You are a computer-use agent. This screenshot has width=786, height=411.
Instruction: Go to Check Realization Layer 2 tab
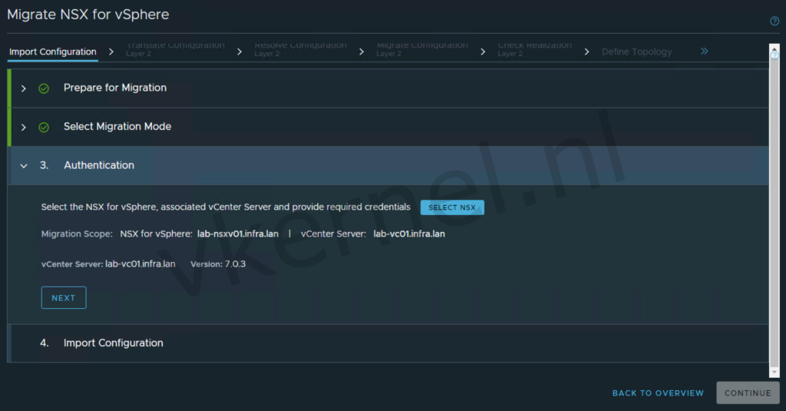click(x=534, y=49)
